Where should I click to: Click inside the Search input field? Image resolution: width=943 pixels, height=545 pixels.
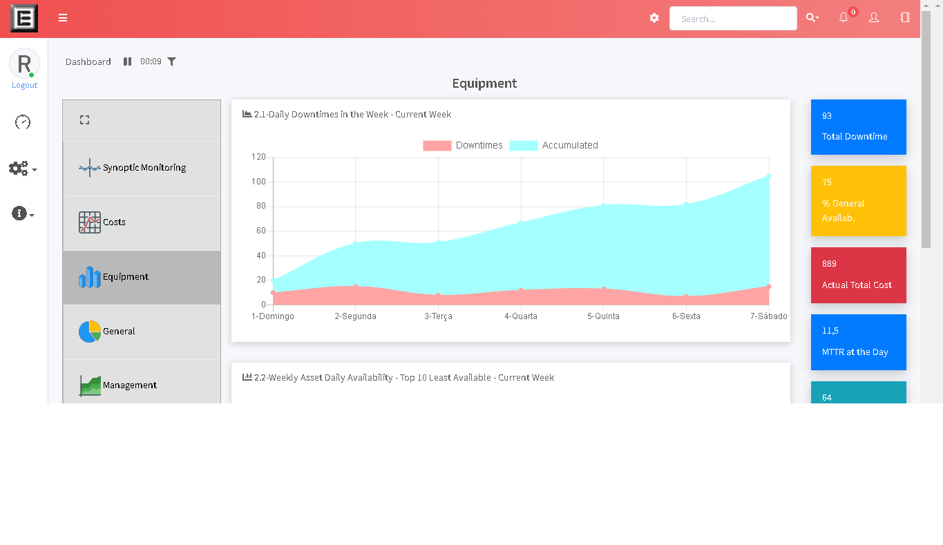click(x=733, y=18)
